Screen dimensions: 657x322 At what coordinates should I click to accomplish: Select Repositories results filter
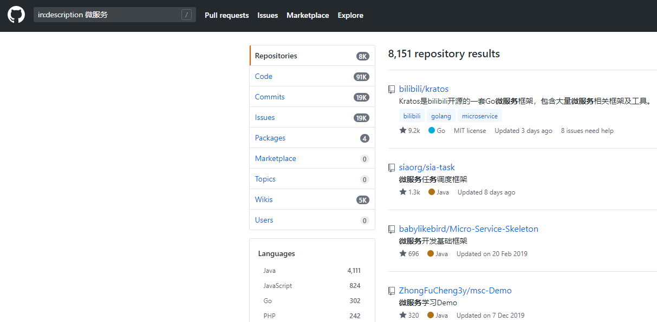[312, 56]
